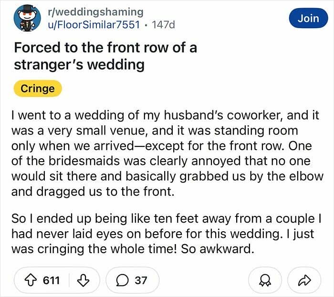Give an award using the ribbon icon

[x=265, y=280]
